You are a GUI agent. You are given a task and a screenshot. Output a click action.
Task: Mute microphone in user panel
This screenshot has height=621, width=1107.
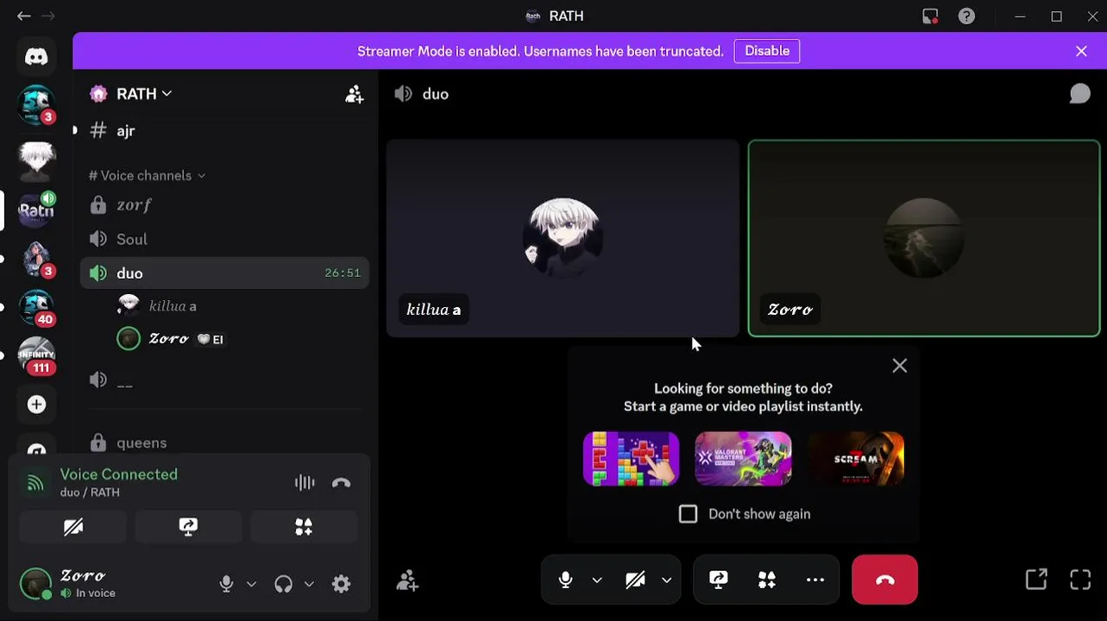coord(226,584)
